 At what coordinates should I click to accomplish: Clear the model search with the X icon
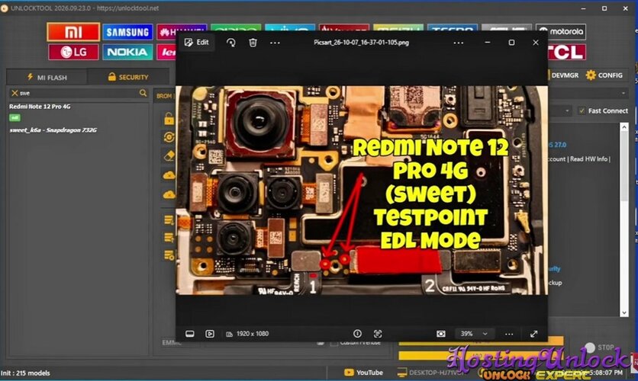(14, 93)
